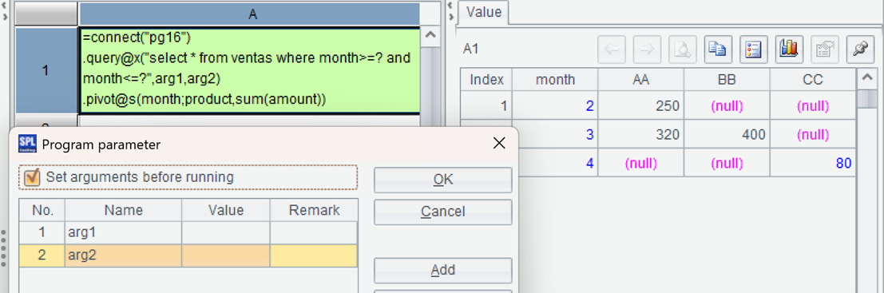Click the Cancel button in Program parameter

(443, 212)
